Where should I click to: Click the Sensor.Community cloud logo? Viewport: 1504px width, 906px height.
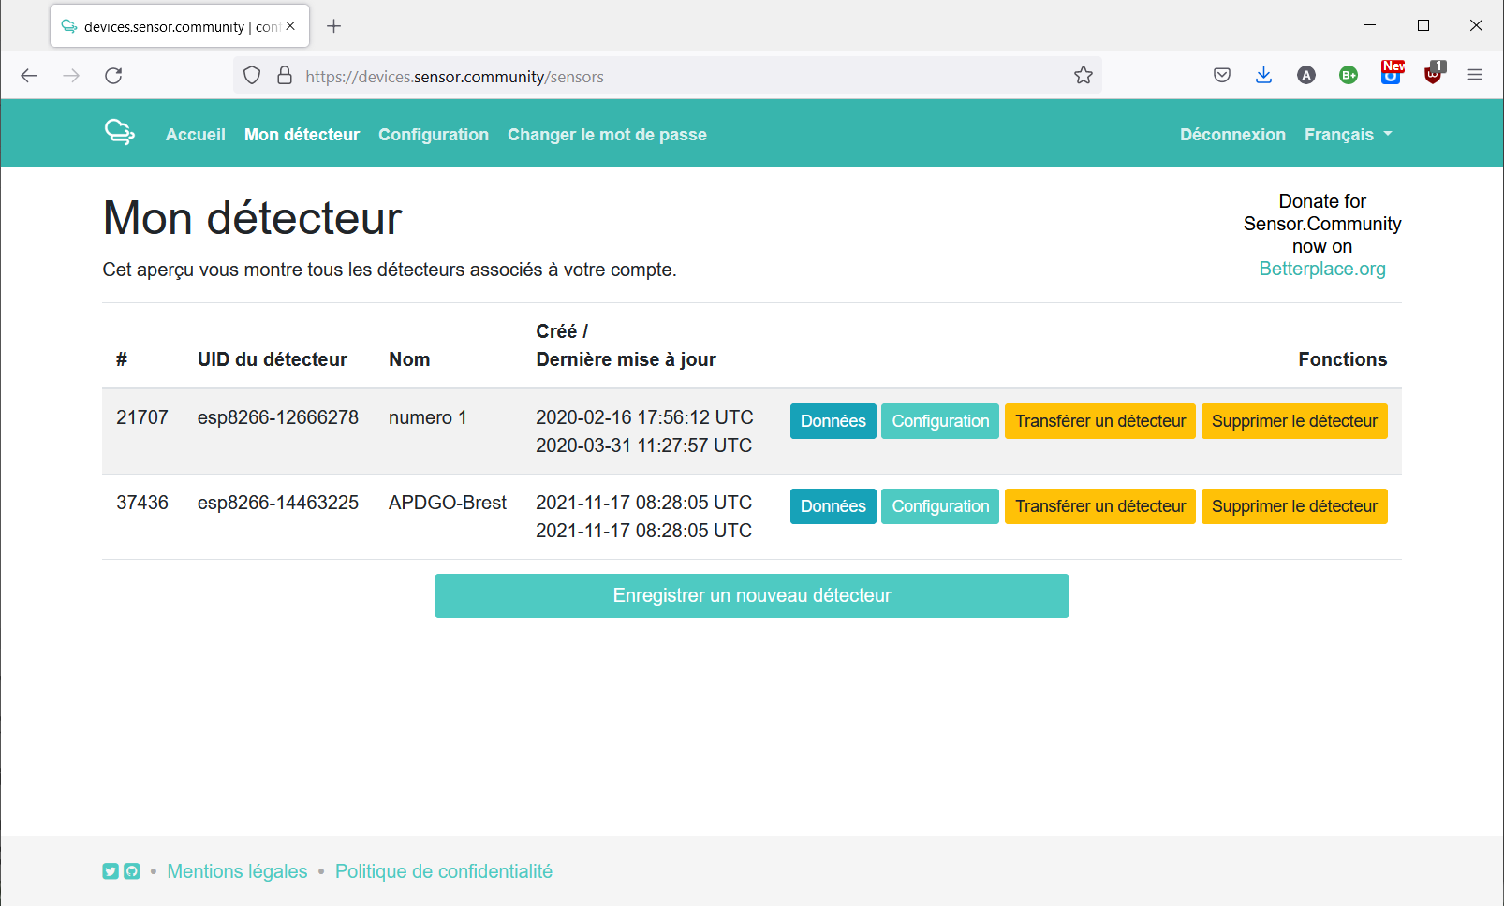120,133
